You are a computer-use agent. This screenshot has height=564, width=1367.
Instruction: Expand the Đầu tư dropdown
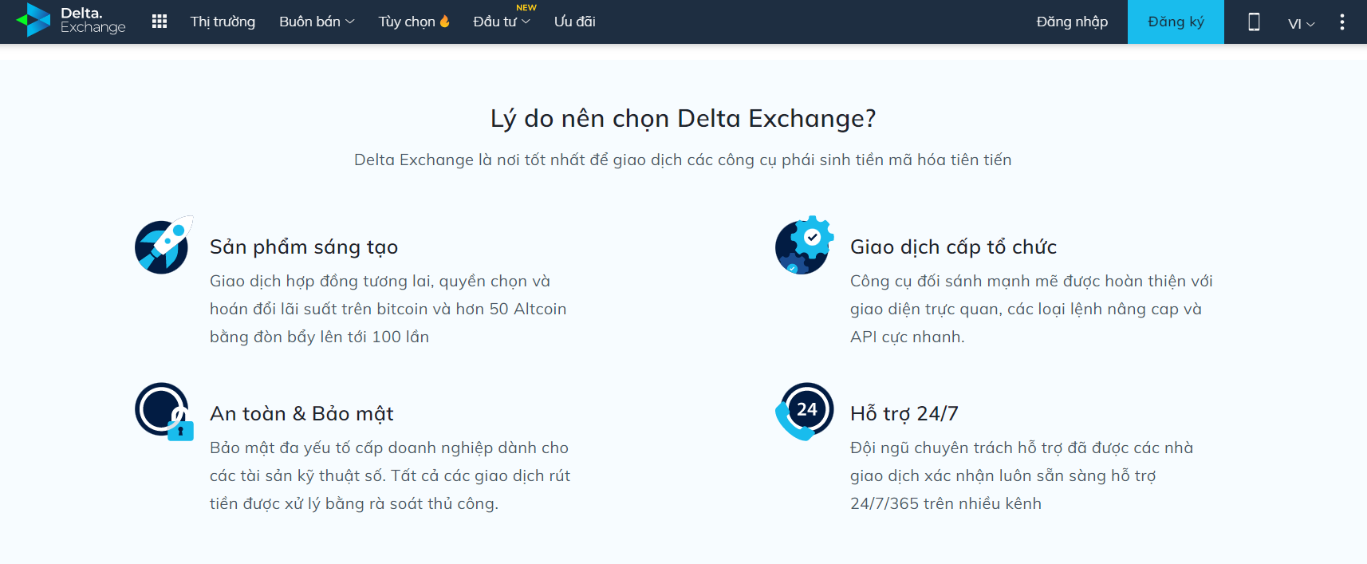coord(502,22)
